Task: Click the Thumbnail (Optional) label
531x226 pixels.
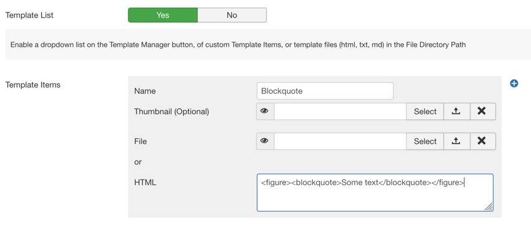Action: click(x=171, y=111)
